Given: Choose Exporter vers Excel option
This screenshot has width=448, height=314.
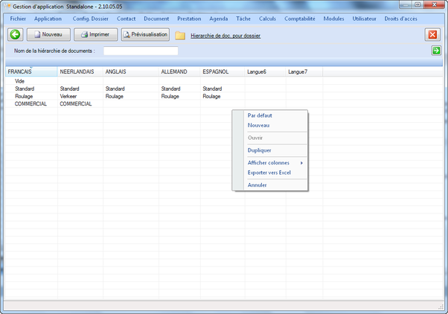Looking at the screenshot, I should (x=269, y=173).
